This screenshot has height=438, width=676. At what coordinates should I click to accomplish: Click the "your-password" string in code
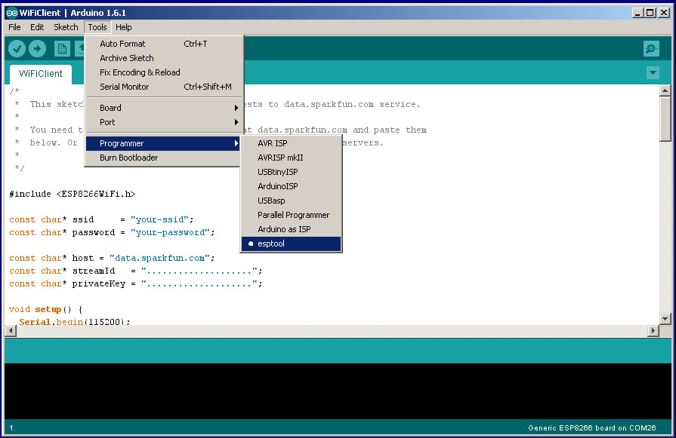point(170,232)
